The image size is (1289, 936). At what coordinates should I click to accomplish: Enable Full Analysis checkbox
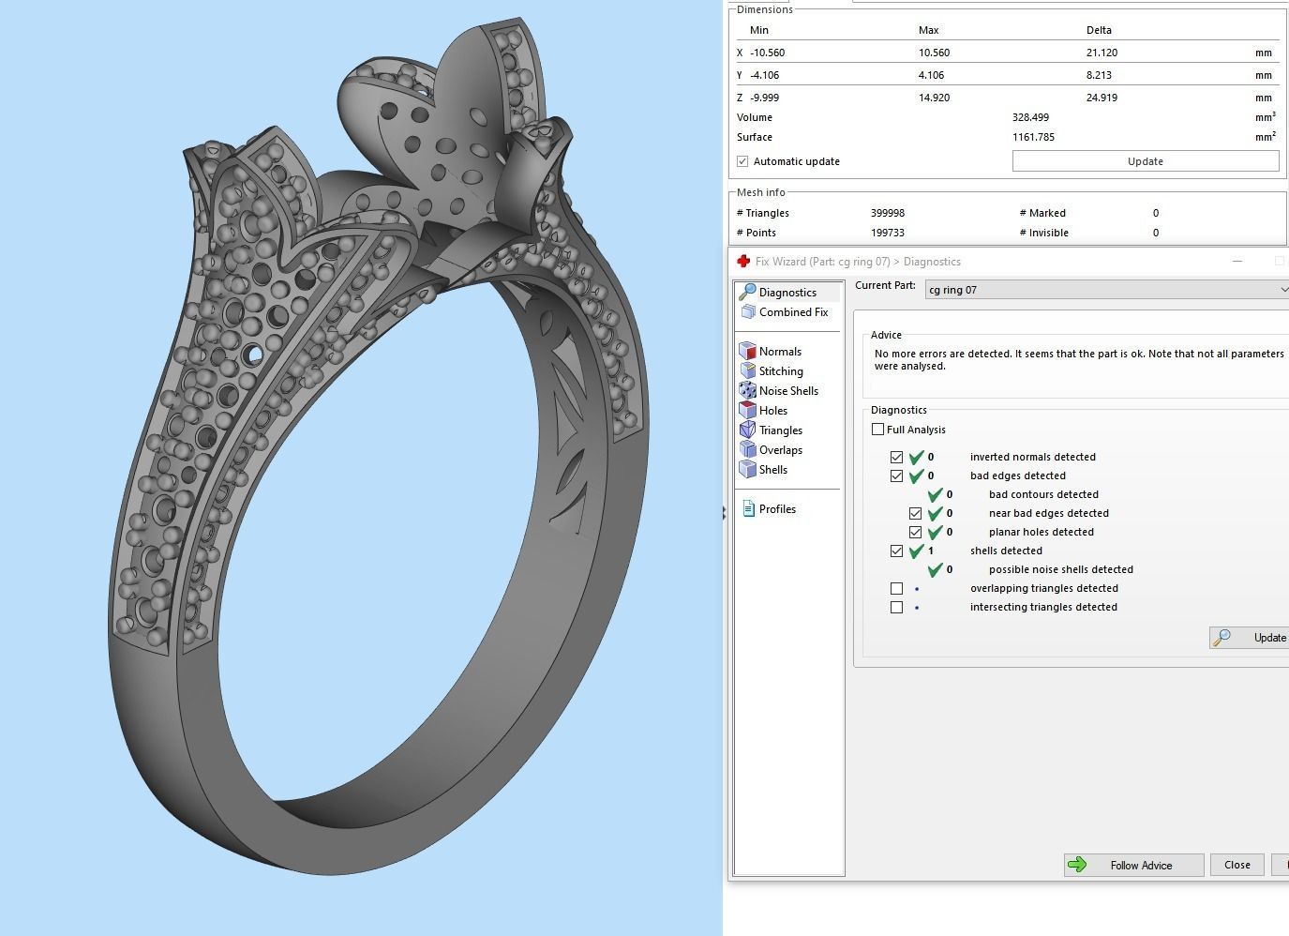[x=877, y=430]
